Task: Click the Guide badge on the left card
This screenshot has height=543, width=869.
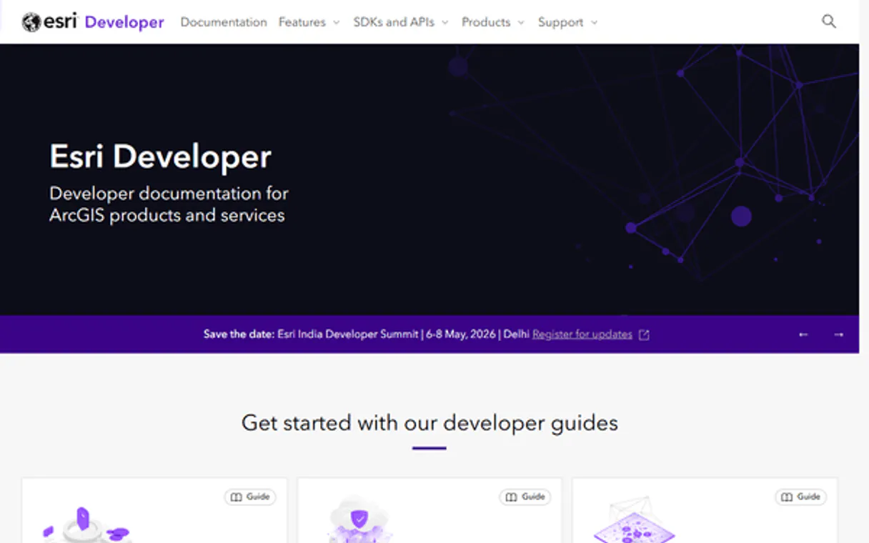Action: point(250,497)
